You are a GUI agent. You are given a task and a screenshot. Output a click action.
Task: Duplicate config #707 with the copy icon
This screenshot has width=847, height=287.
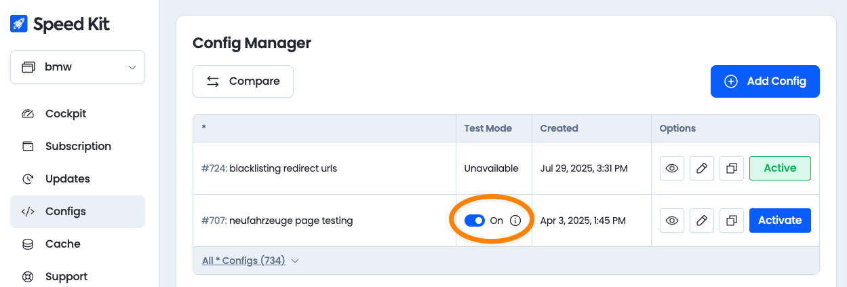732,221
